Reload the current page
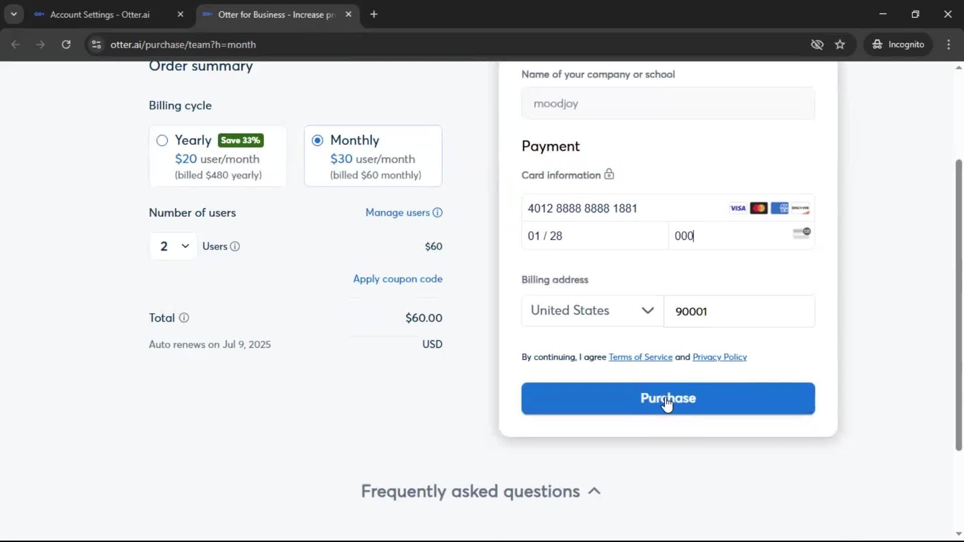 coord(66,45)
